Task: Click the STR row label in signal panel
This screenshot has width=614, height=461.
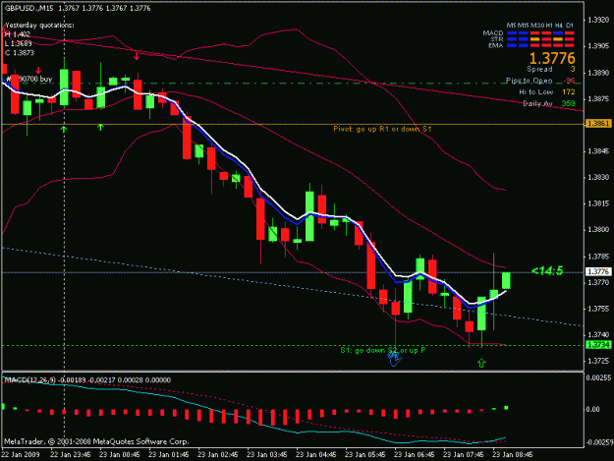Action: point(497,39)
